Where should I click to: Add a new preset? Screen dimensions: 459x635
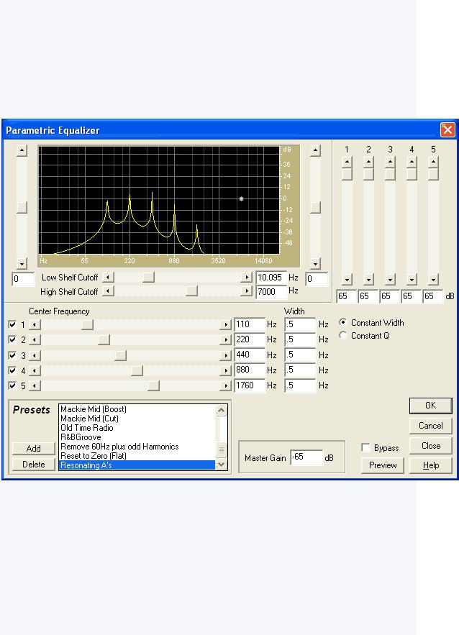point(34,448)
